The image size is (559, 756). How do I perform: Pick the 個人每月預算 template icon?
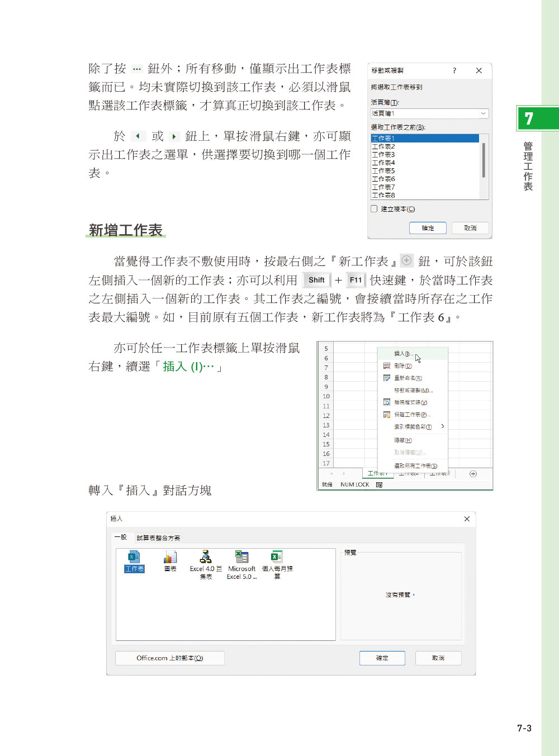click(276, 557)
